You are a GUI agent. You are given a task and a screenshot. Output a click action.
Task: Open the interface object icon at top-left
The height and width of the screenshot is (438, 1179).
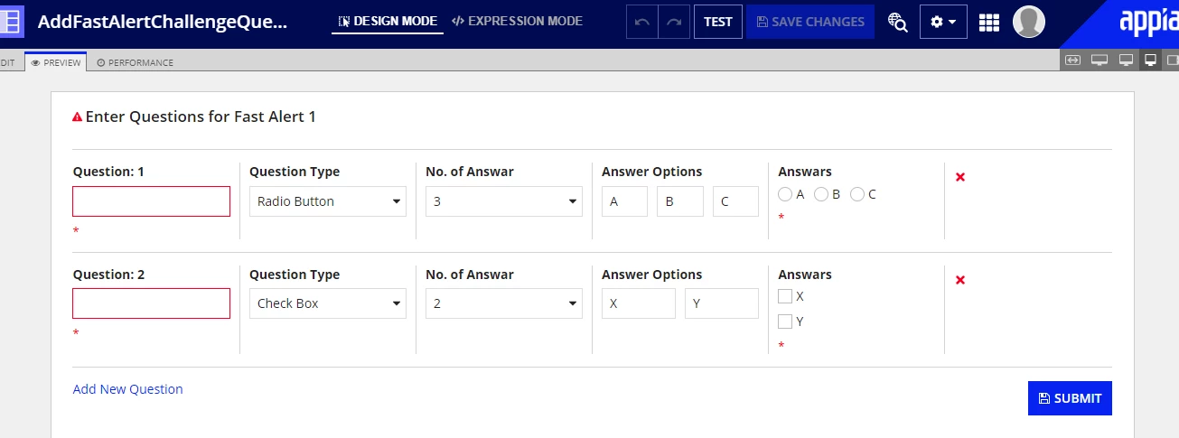(x=13, y=22)
